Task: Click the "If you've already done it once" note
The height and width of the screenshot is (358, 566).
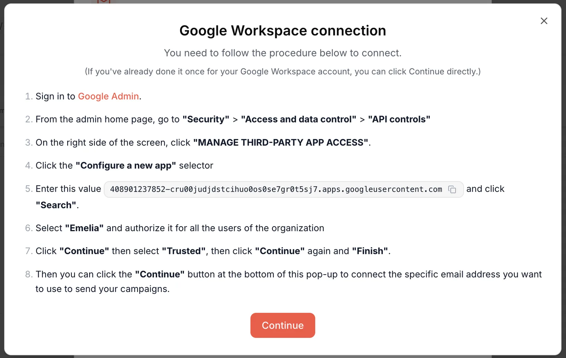Action: (x=283, y=72)
